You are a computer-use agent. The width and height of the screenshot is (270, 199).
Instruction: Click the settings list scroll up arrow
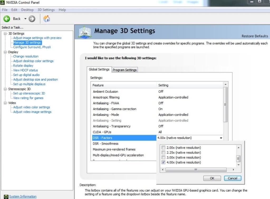click(225, 84)
